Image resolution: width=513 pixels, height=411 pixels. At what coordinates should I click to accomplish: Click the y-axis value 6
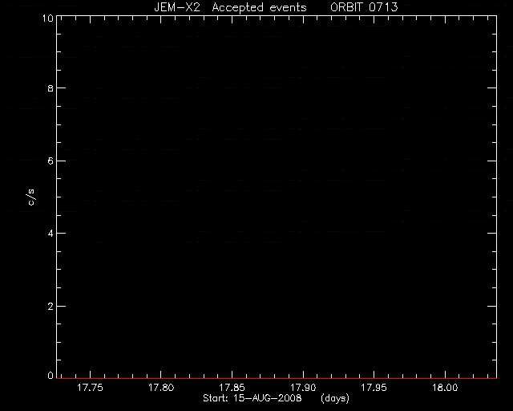50,161
